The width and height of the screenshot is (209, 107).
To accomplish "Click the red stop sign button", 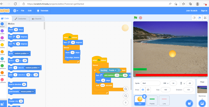I will click(x=140, y=18).
